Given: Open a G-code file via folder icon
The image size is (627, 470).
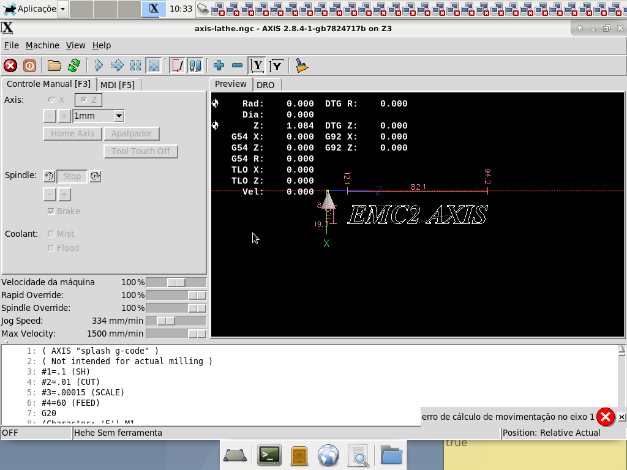Looking at the screenshot, I should pos(54,65).
